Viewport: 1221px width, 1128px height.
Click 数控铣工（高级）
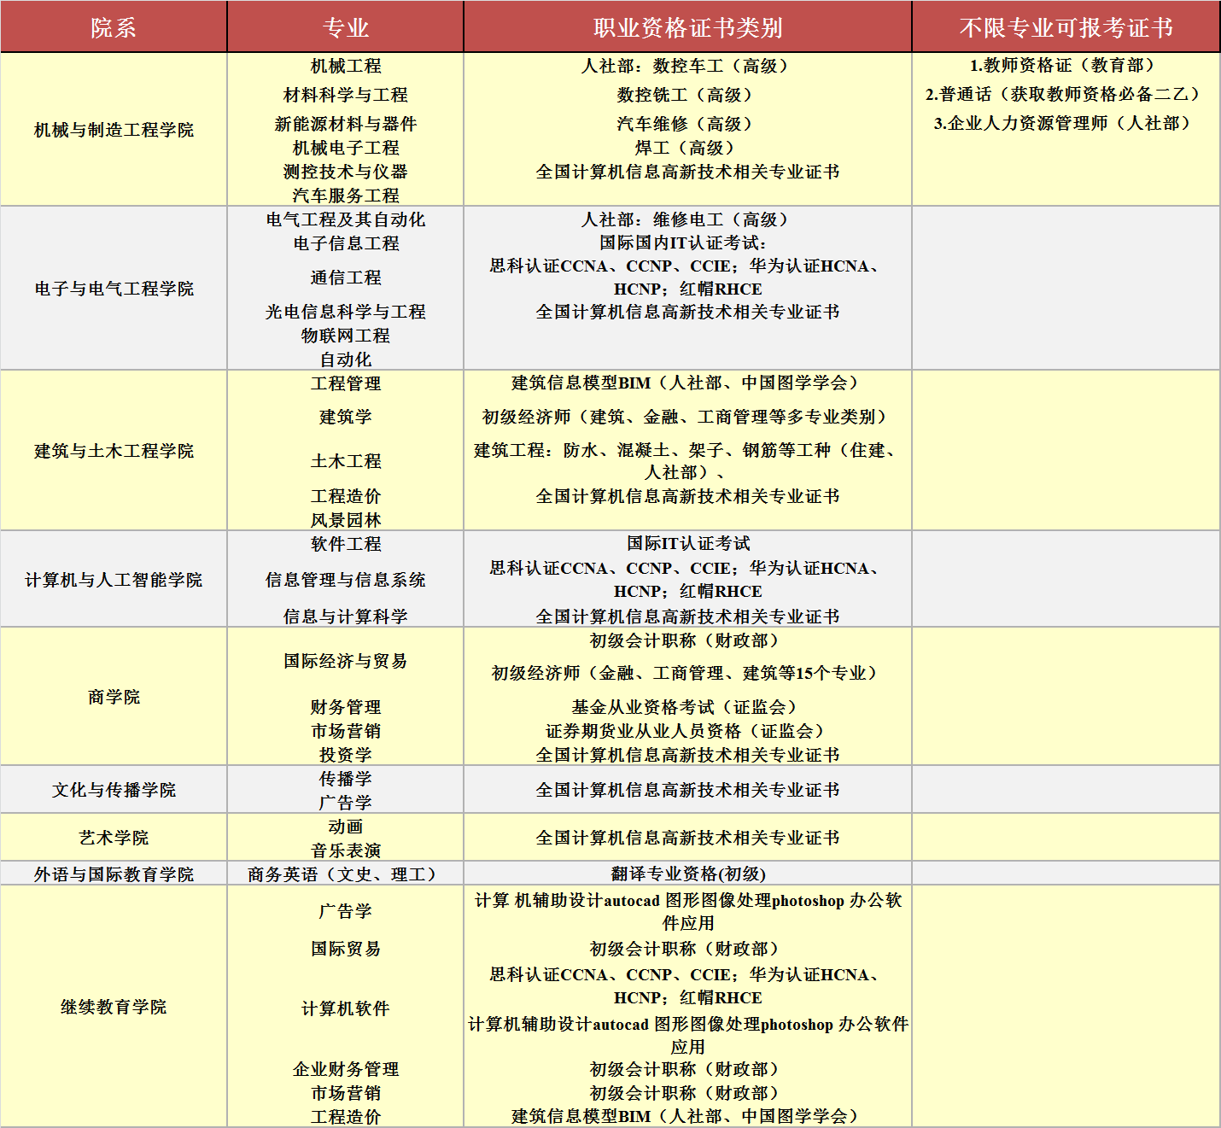click(687, 95)
